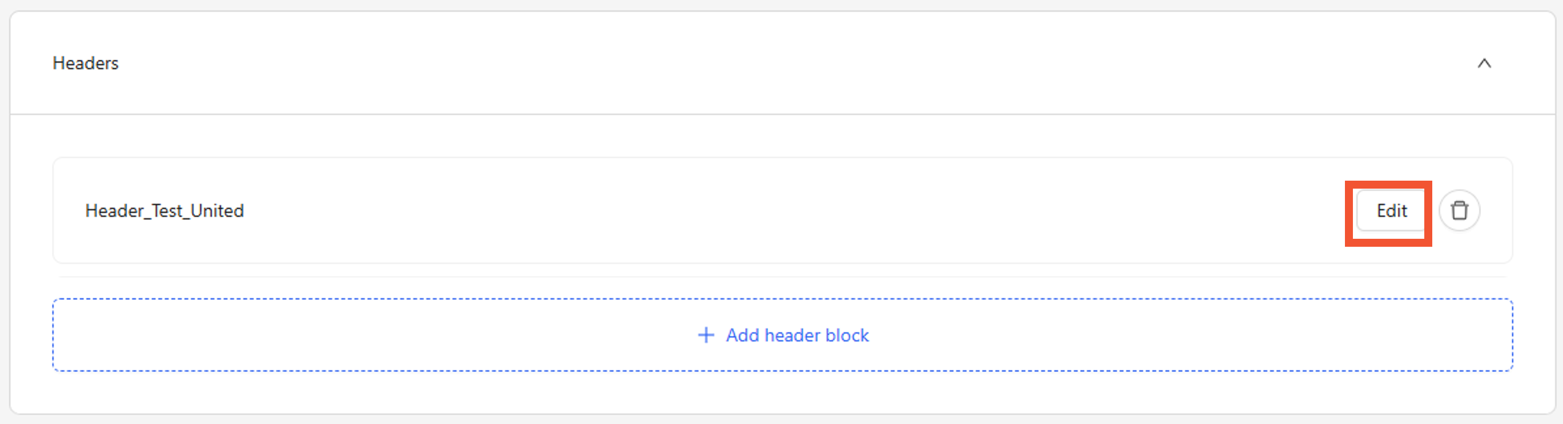The height and width of the screenshot is (424, 1563).
Task: Click the circular delete button in the header row
Action: click(x=1459, y=211)
